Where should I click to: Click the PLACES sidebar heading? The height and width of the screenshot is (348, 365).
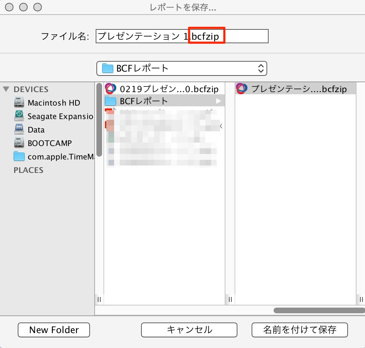point(28,170)
